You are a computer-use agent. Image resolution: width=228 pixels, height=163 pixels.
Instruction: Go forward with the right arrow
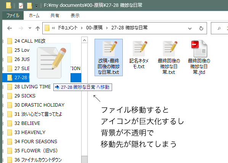21,28
